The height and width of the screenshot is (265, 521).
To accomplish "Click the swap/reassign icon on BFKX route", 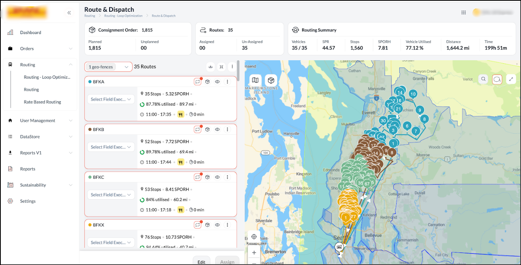I will tap(198, 225).
